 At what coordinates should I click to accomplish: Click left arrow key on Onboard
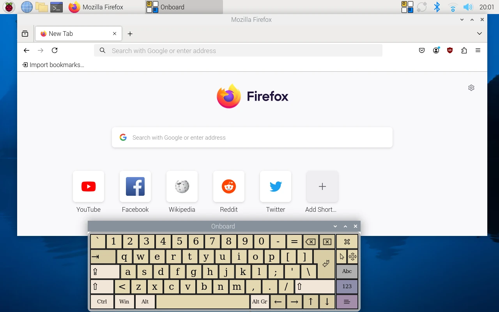278,301
